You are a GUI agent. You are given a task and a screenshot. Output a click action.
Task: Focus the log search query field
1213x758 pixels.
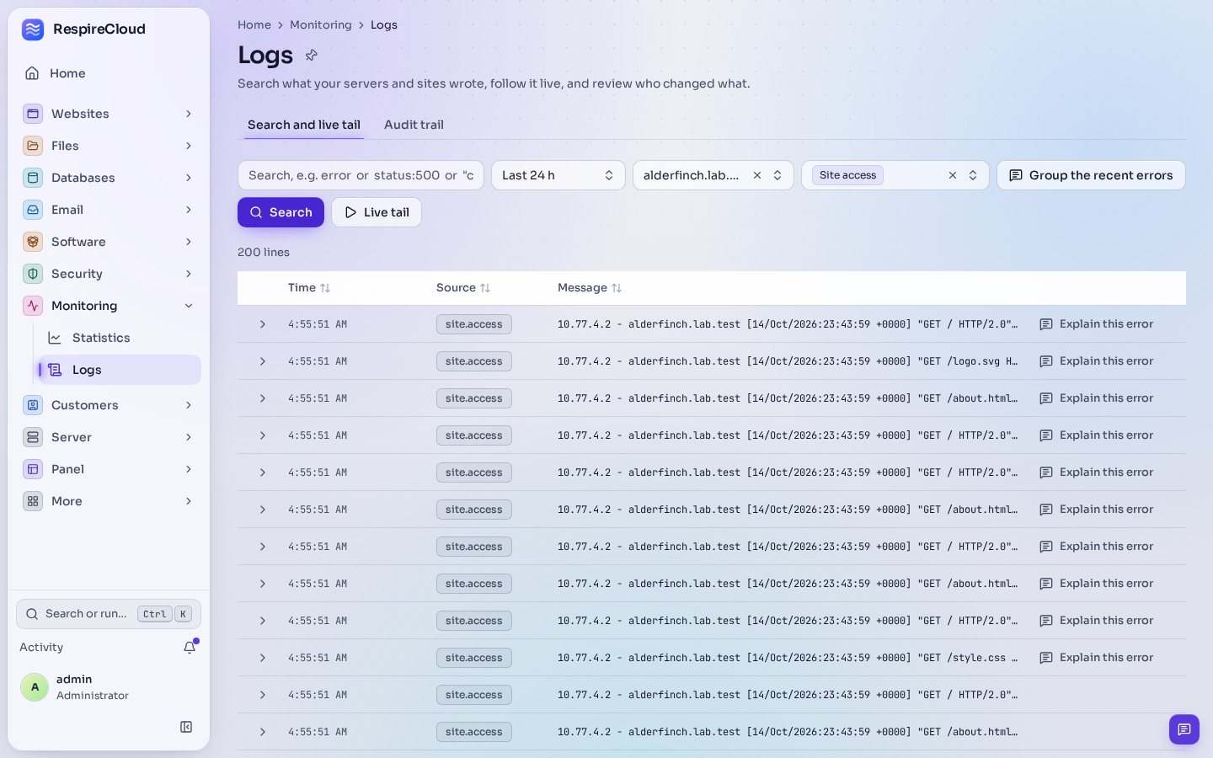(361, 175)
